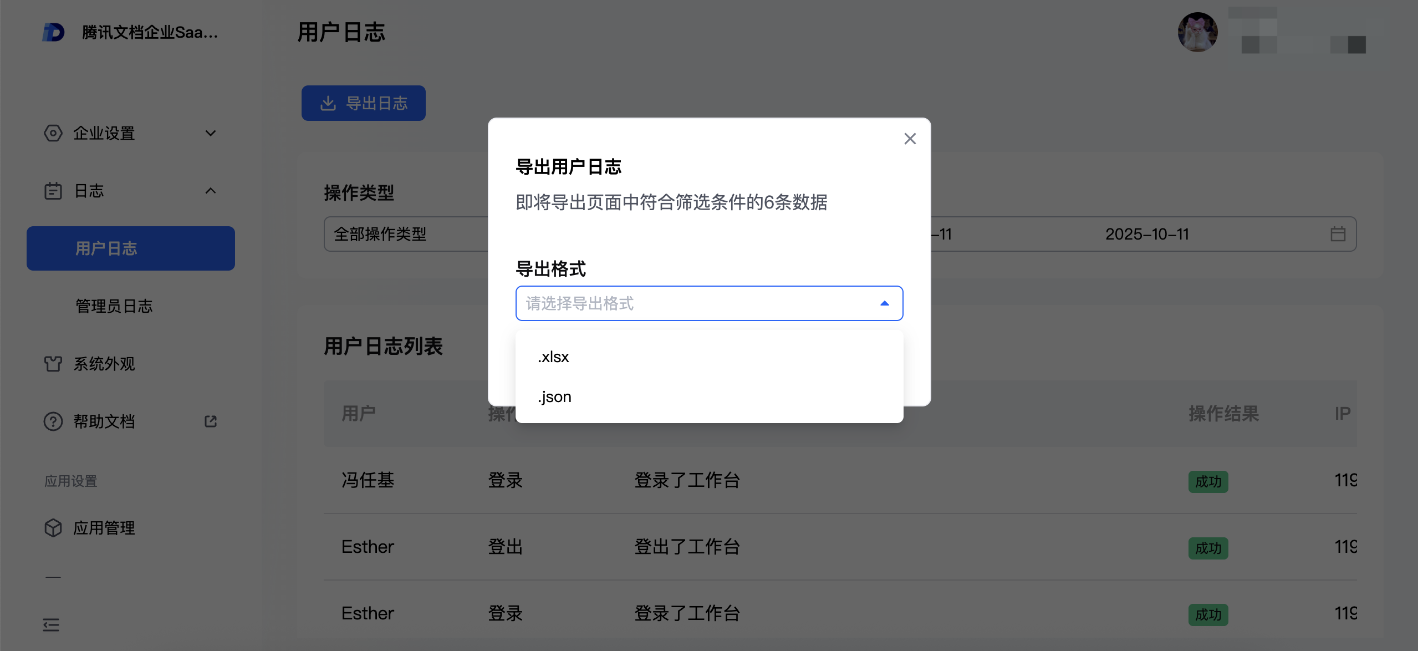The width and height of the screenshot is (1418, 651).
Task: Click the log calendar icon in sidebar
Action: (x=53, y=191)
